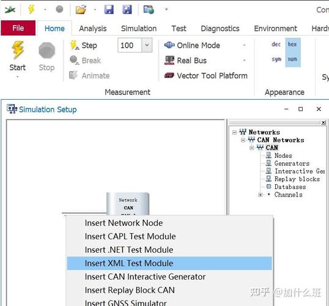
Task: Toggle hex number format
Action: click(292, 44)
